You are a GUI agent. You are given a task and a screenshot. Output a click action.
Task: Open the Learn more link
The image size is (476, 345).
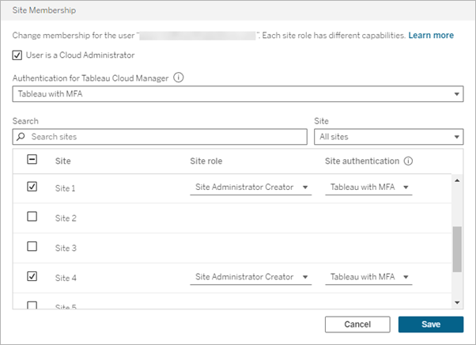pyautogui.click(x=431, y=36)
